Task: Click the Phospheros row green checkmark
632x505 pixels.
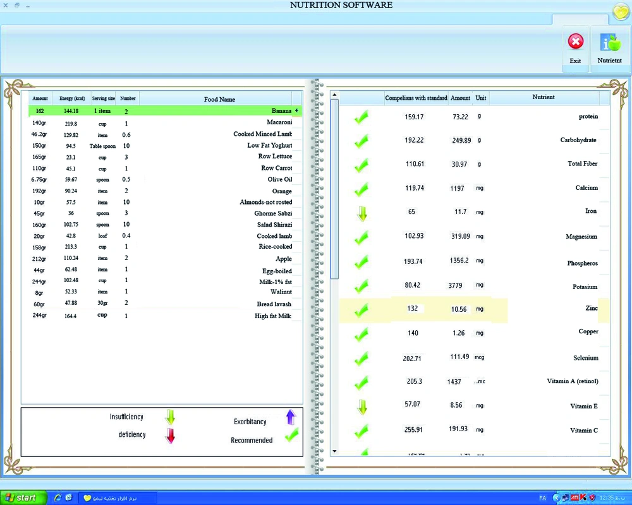Action: coord(362,262)
